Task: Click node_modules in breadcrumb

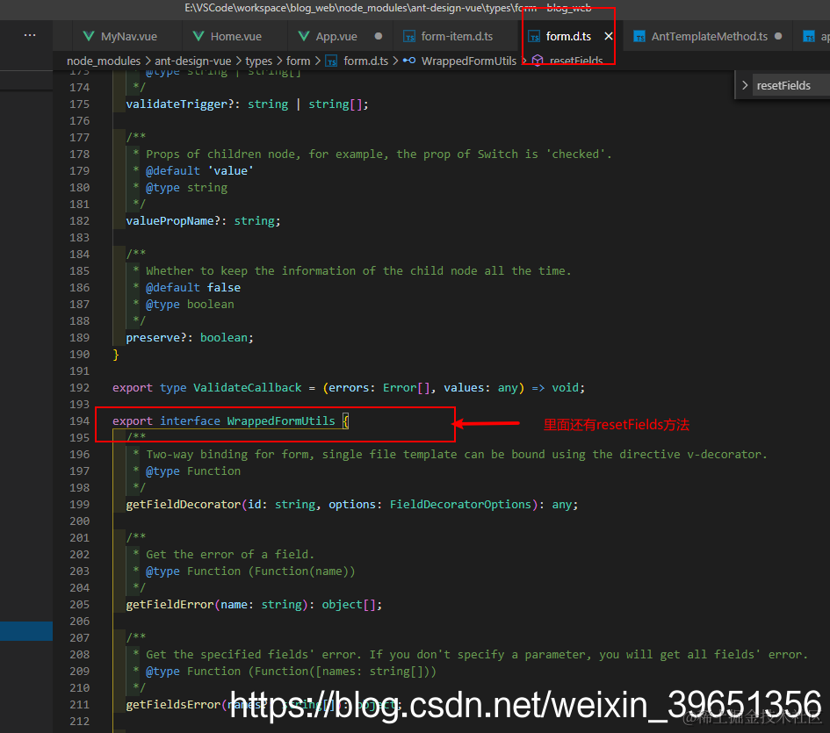Action: tap(104, 61)
